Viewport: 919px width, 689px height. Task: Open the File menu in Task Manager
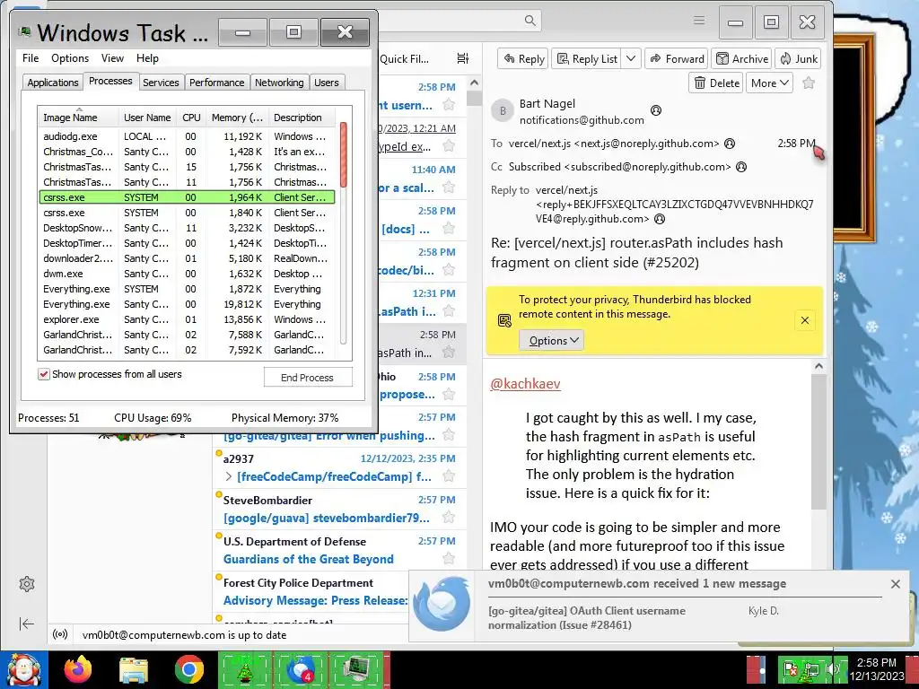pyautogui.click(x=31, y=58)
